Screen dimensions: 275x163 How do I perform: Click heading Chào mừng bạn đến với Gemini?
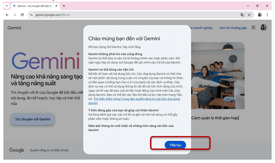click(x=124, y=38)
